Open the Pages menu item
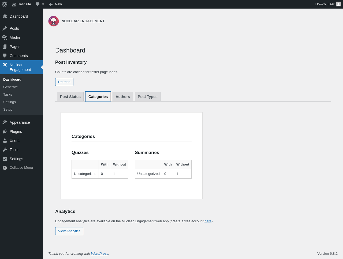Viewport: 343px width, 259px height. 21,47
